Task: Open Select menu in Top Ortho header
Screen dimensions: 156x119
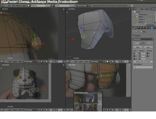Action: pos(15,61)
